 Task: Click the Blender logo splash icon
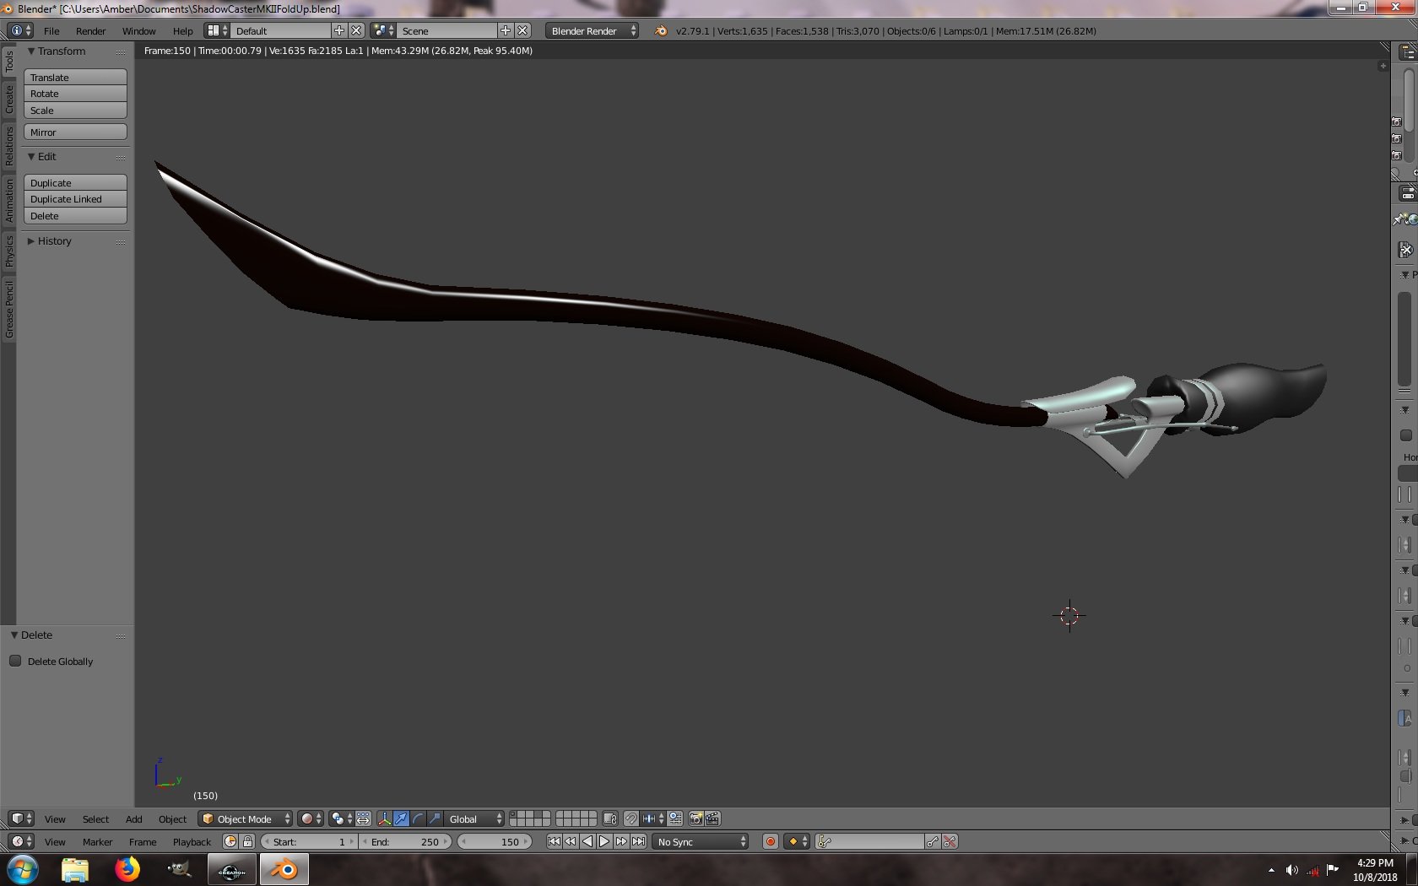tap(661, 30)
